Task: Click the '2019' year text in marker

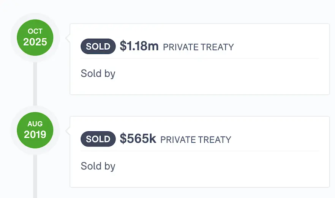Action: (x=35, y=134)
